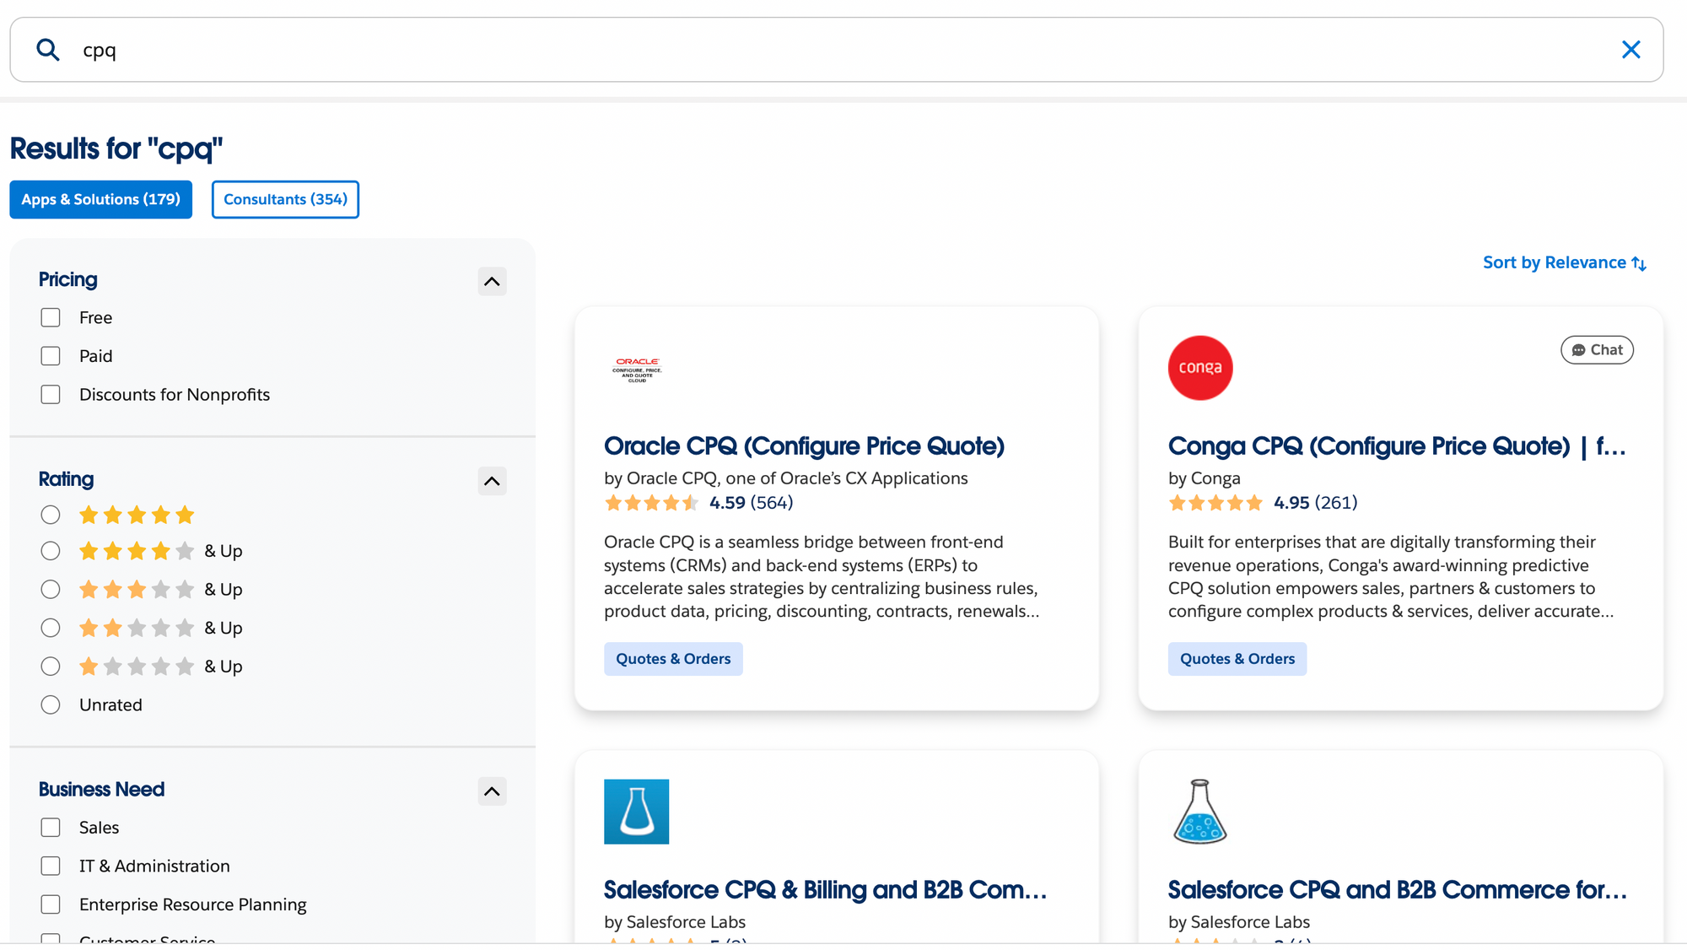Viewport: 1687px width, 950px height.
Task: Select the Unrated radio button
Action: tap(51, 704)
